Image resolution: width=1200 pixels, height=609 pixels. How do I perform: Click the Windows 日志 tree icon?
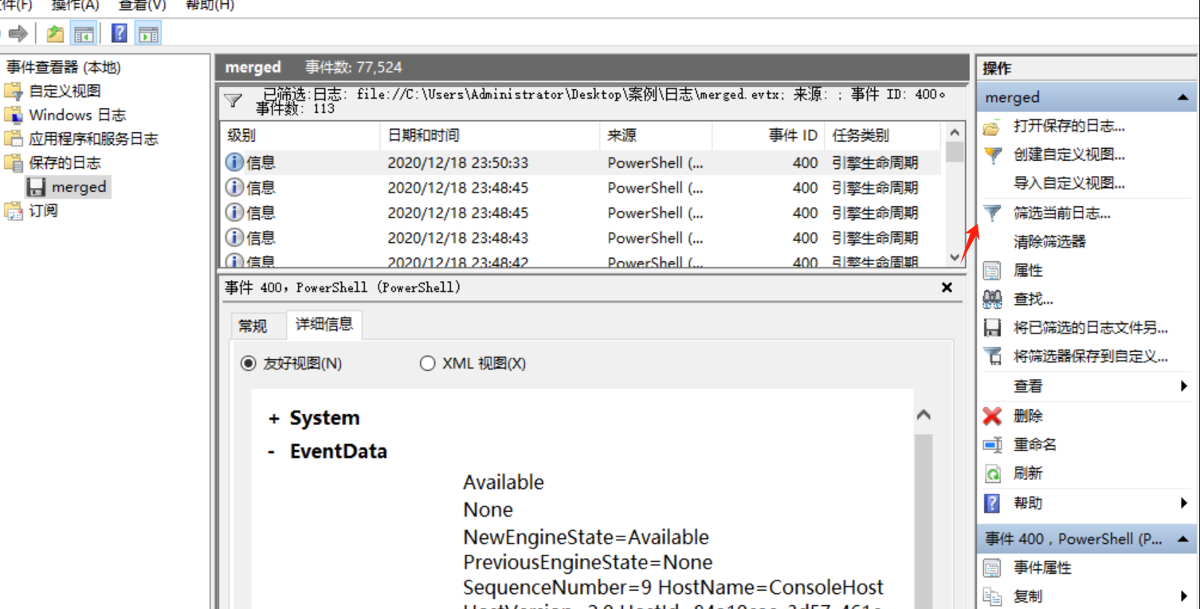[14, 115]
